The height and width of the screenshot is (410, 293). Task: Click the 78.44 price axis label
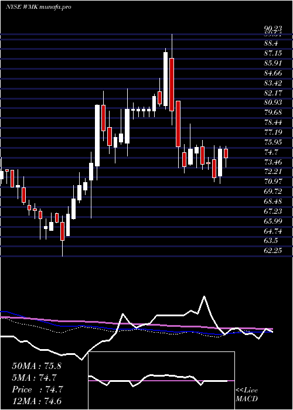tap(273, 122)
